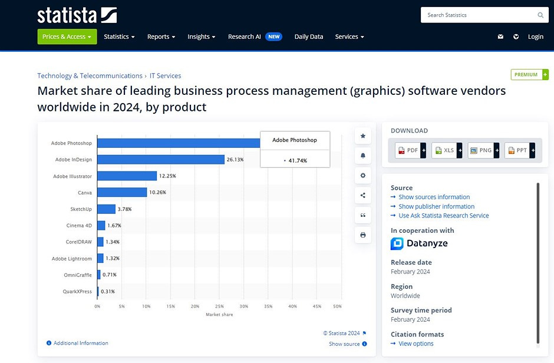Click the PNG file icon

tap(474, 150)
